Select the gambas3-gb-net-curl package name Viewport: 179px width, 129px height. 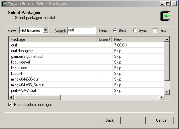click(x=27, y=56)
